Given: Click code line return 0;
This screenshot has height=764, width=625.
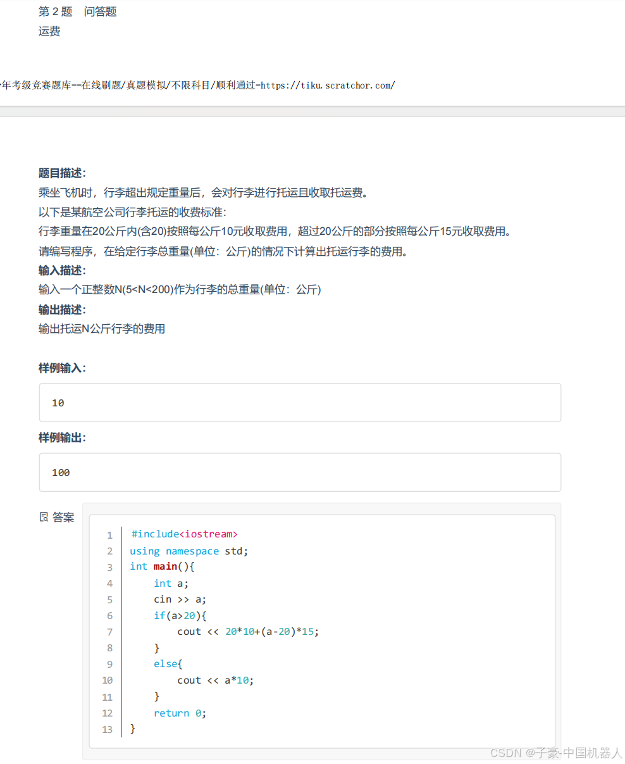Looking at the screenshot, I should (x=180, y=713).
